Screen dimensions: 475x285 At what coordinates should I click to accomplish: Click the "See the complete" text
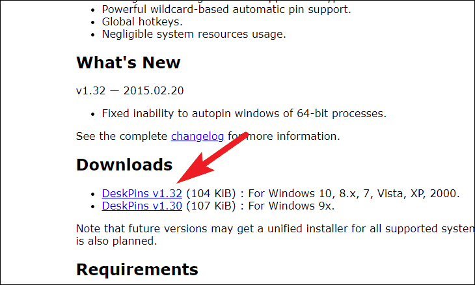(122, 136)
